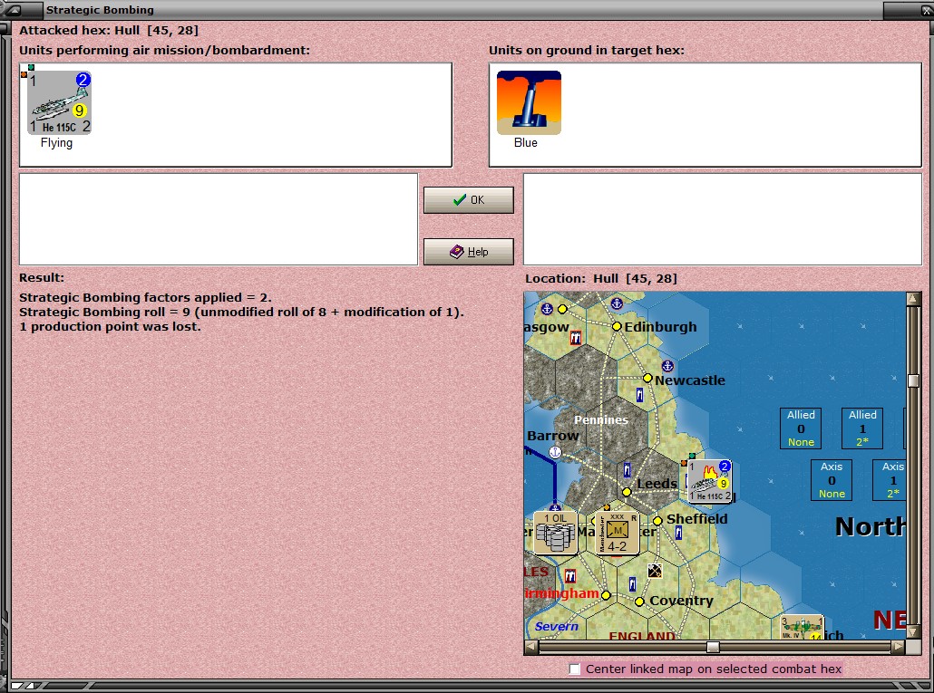
Task: Open the window system menu at title bar left
Action: [14, 10]
